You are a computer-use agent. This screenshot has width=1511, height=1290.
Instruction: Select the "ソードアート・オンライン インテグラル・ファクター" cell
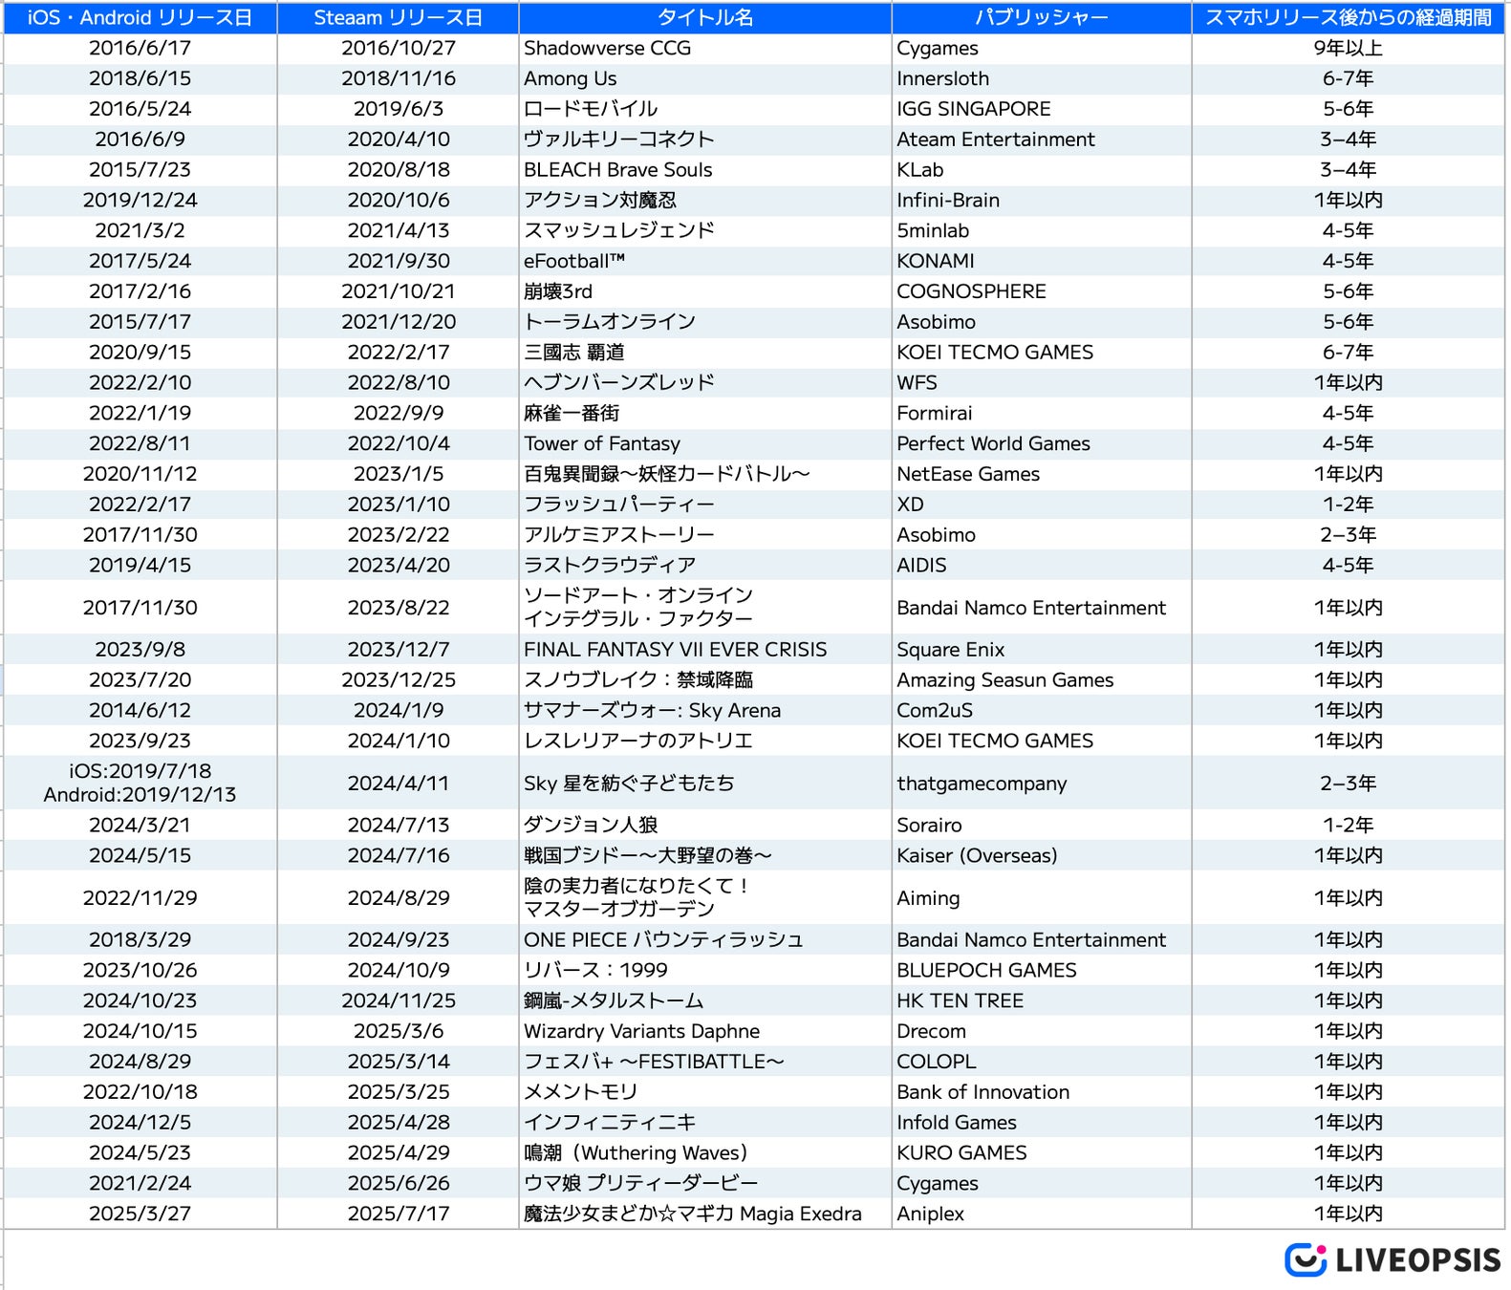tap(705, 608)
